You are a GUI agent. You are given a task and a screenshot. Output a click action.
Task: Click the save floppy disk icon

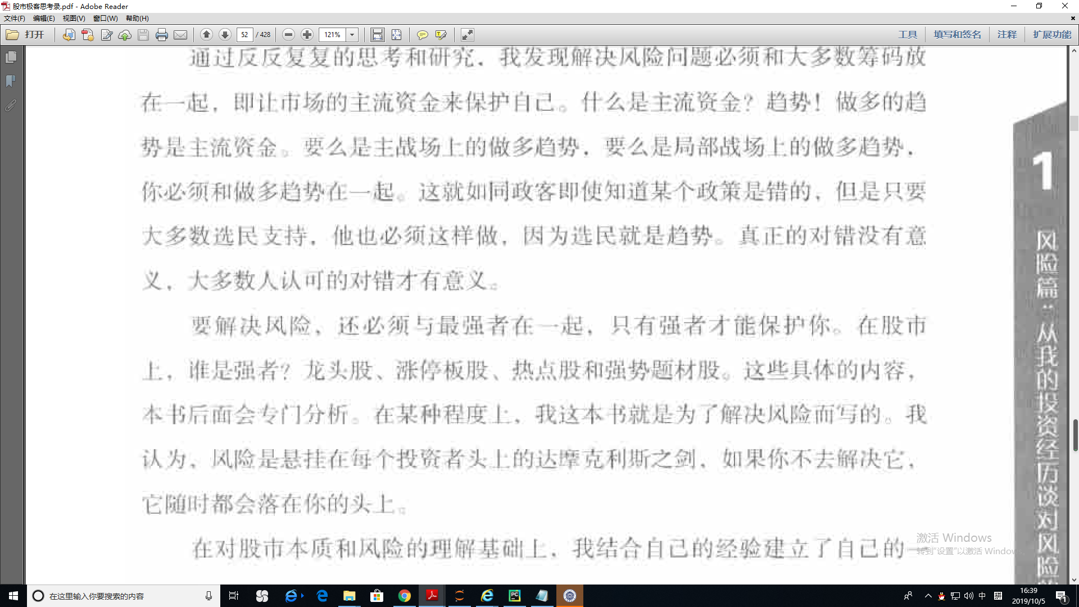click(x=143, y=35)
